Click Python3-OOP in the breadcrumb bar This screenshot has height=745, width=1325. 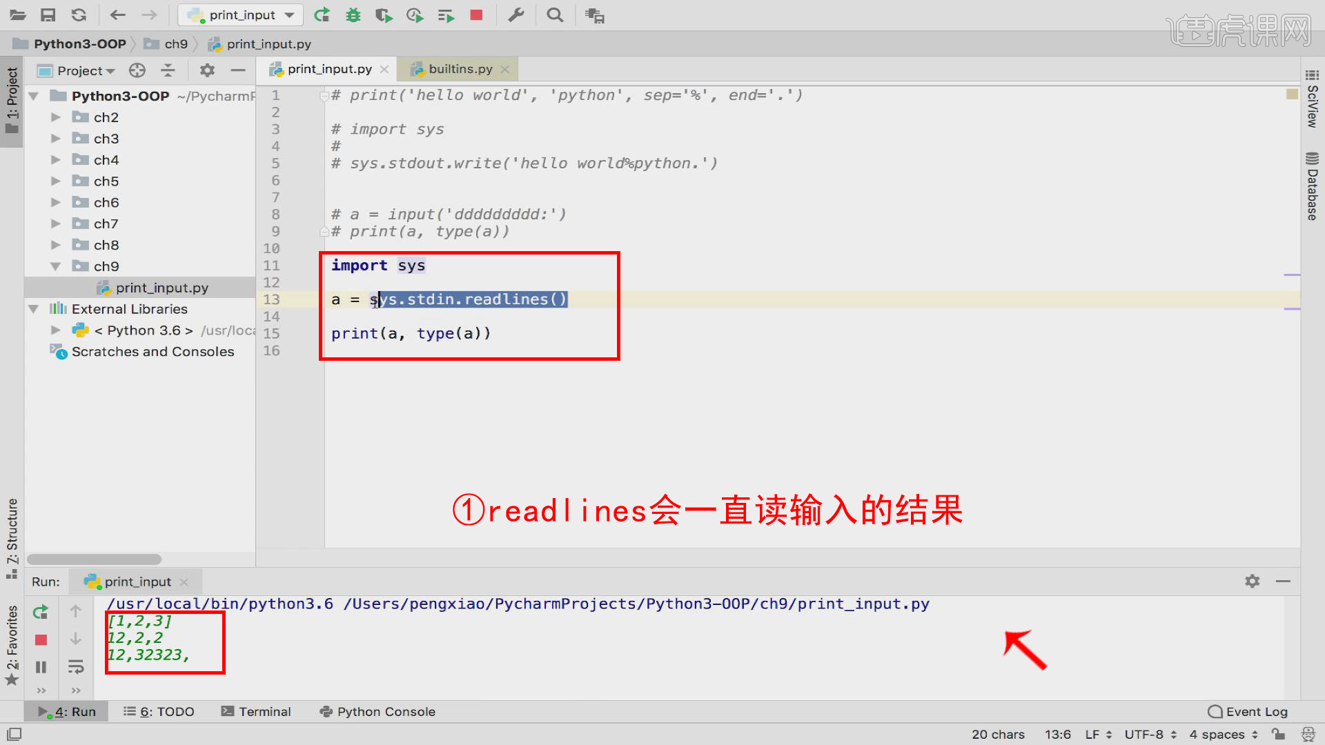[80, 43]
